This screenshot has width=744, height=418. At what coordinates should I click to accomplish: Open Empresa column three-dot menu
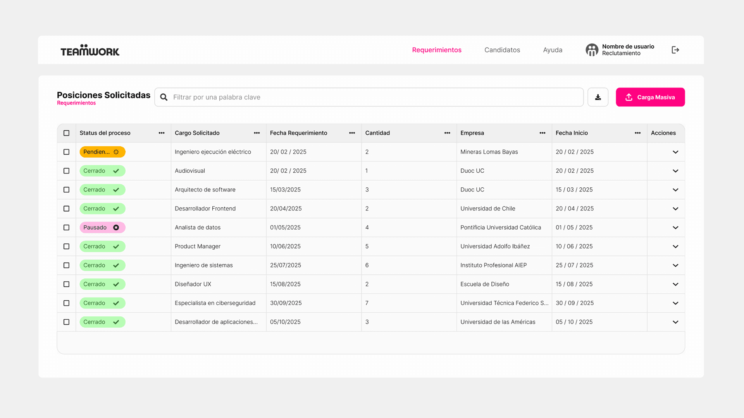point(542,133)
